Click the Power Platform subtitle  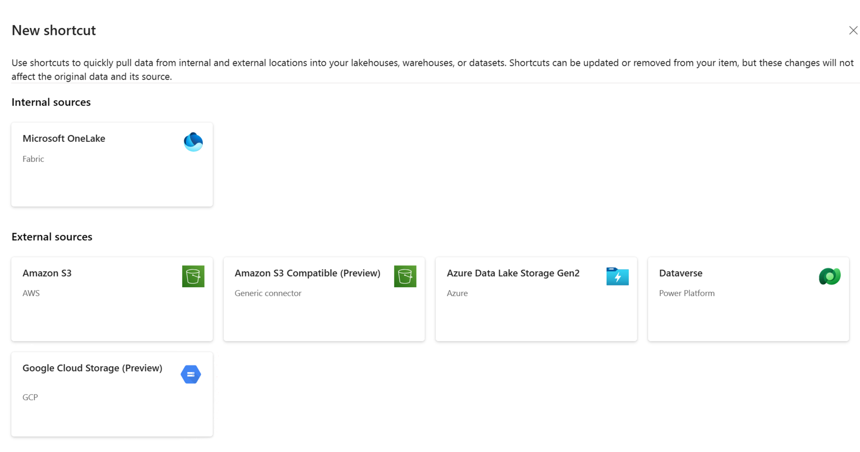click(x=687, y=293)
